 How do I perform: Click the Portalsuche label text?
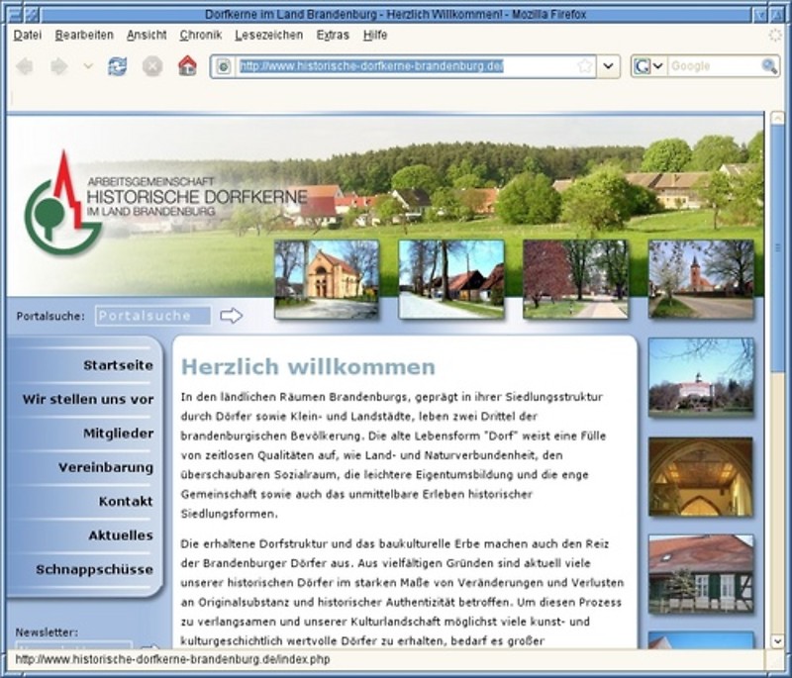tap(50, 316)
